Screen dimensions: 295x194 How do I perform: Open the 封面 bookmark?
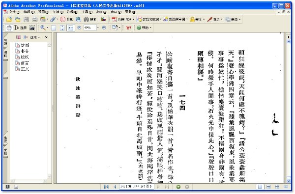coord(23,45)
